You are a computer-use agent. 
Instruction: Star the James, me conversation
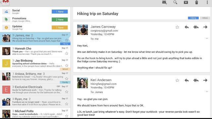(67, 40)
